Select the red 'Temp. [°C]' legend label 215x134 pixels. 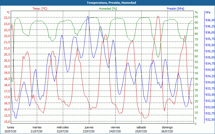coord(40,9)
